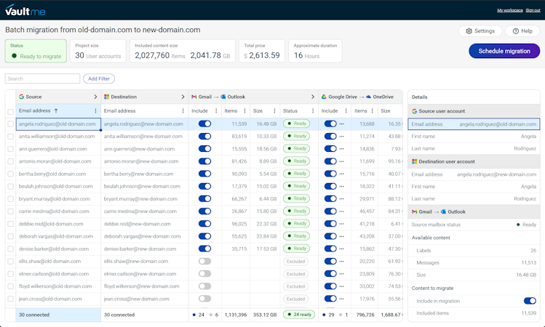Image resolution: width=545 pixels, height=327 pixels.
Task: Select debbie.reid@new-domain.com cell
Action: click(145, 224)
